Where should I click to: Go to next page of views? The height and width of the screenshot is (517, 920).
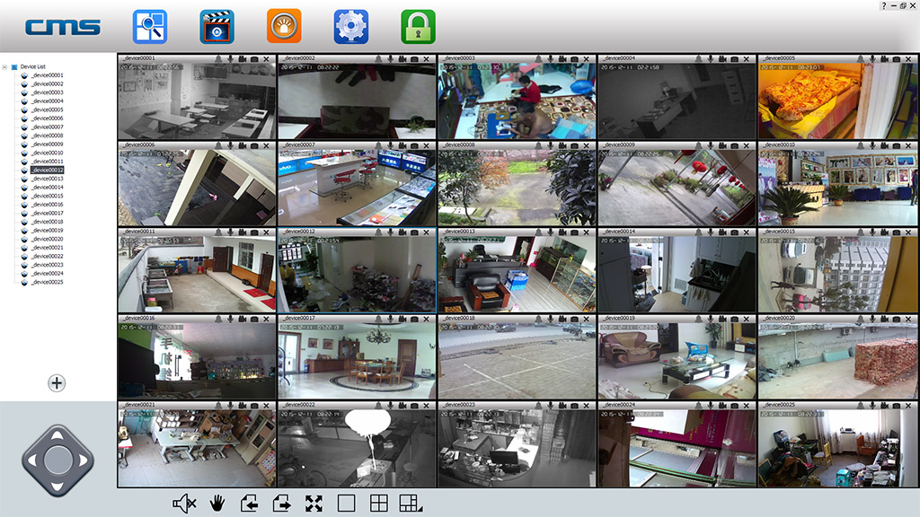(x=281, y=503)
